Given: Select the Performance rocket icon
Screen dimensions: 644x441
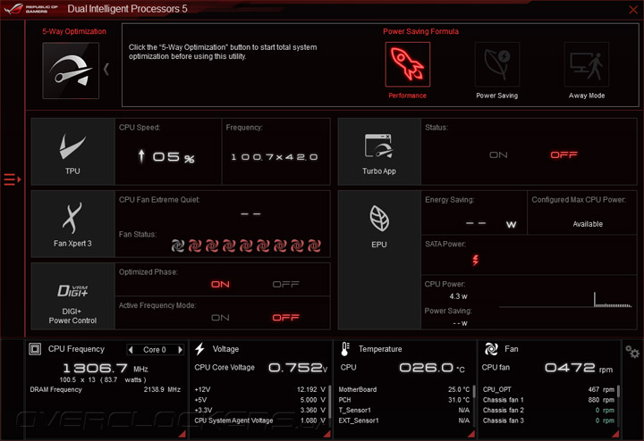Looking at the screenshot, I should point(408,64).
